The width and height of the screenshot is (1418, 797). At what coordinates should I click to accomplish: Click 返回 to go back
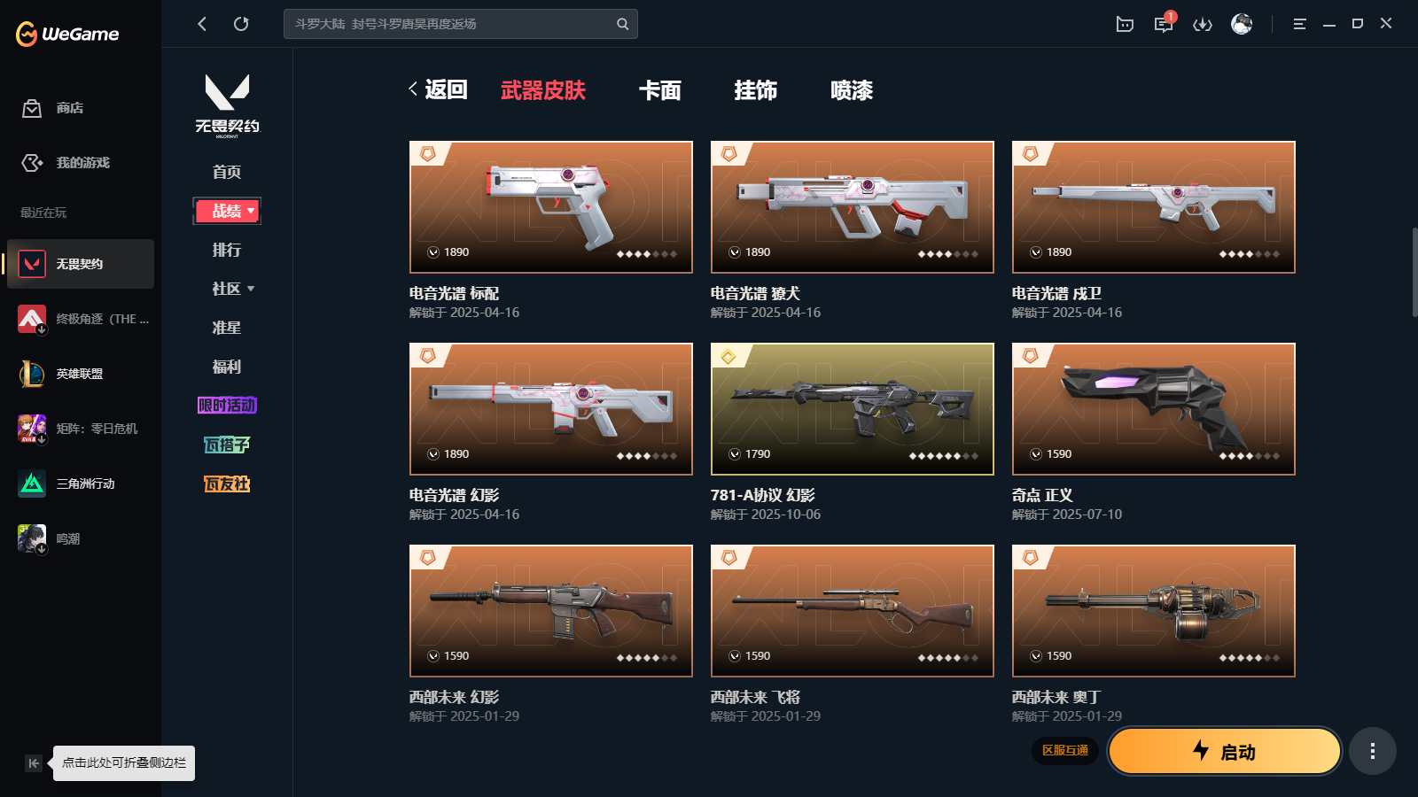[x=438, y=89]
